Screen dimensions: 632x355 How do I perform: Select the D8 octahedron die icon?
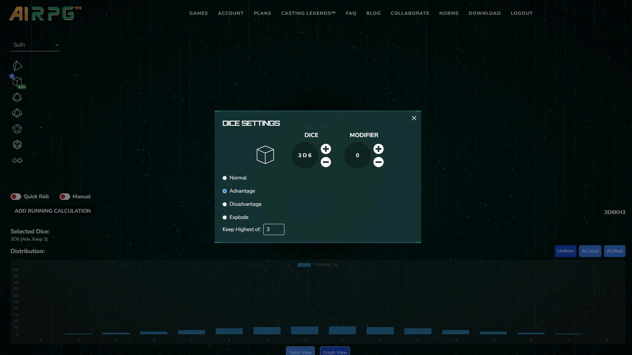pyautogui.click(x=17, y=97)
